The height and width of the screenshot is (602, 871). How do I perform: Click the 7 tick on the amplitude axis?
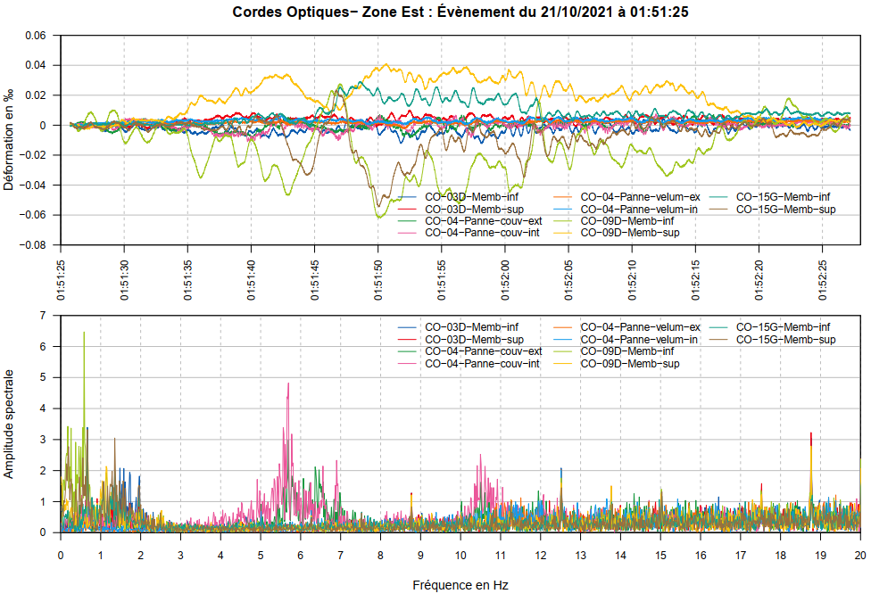(x=43, y=316)
